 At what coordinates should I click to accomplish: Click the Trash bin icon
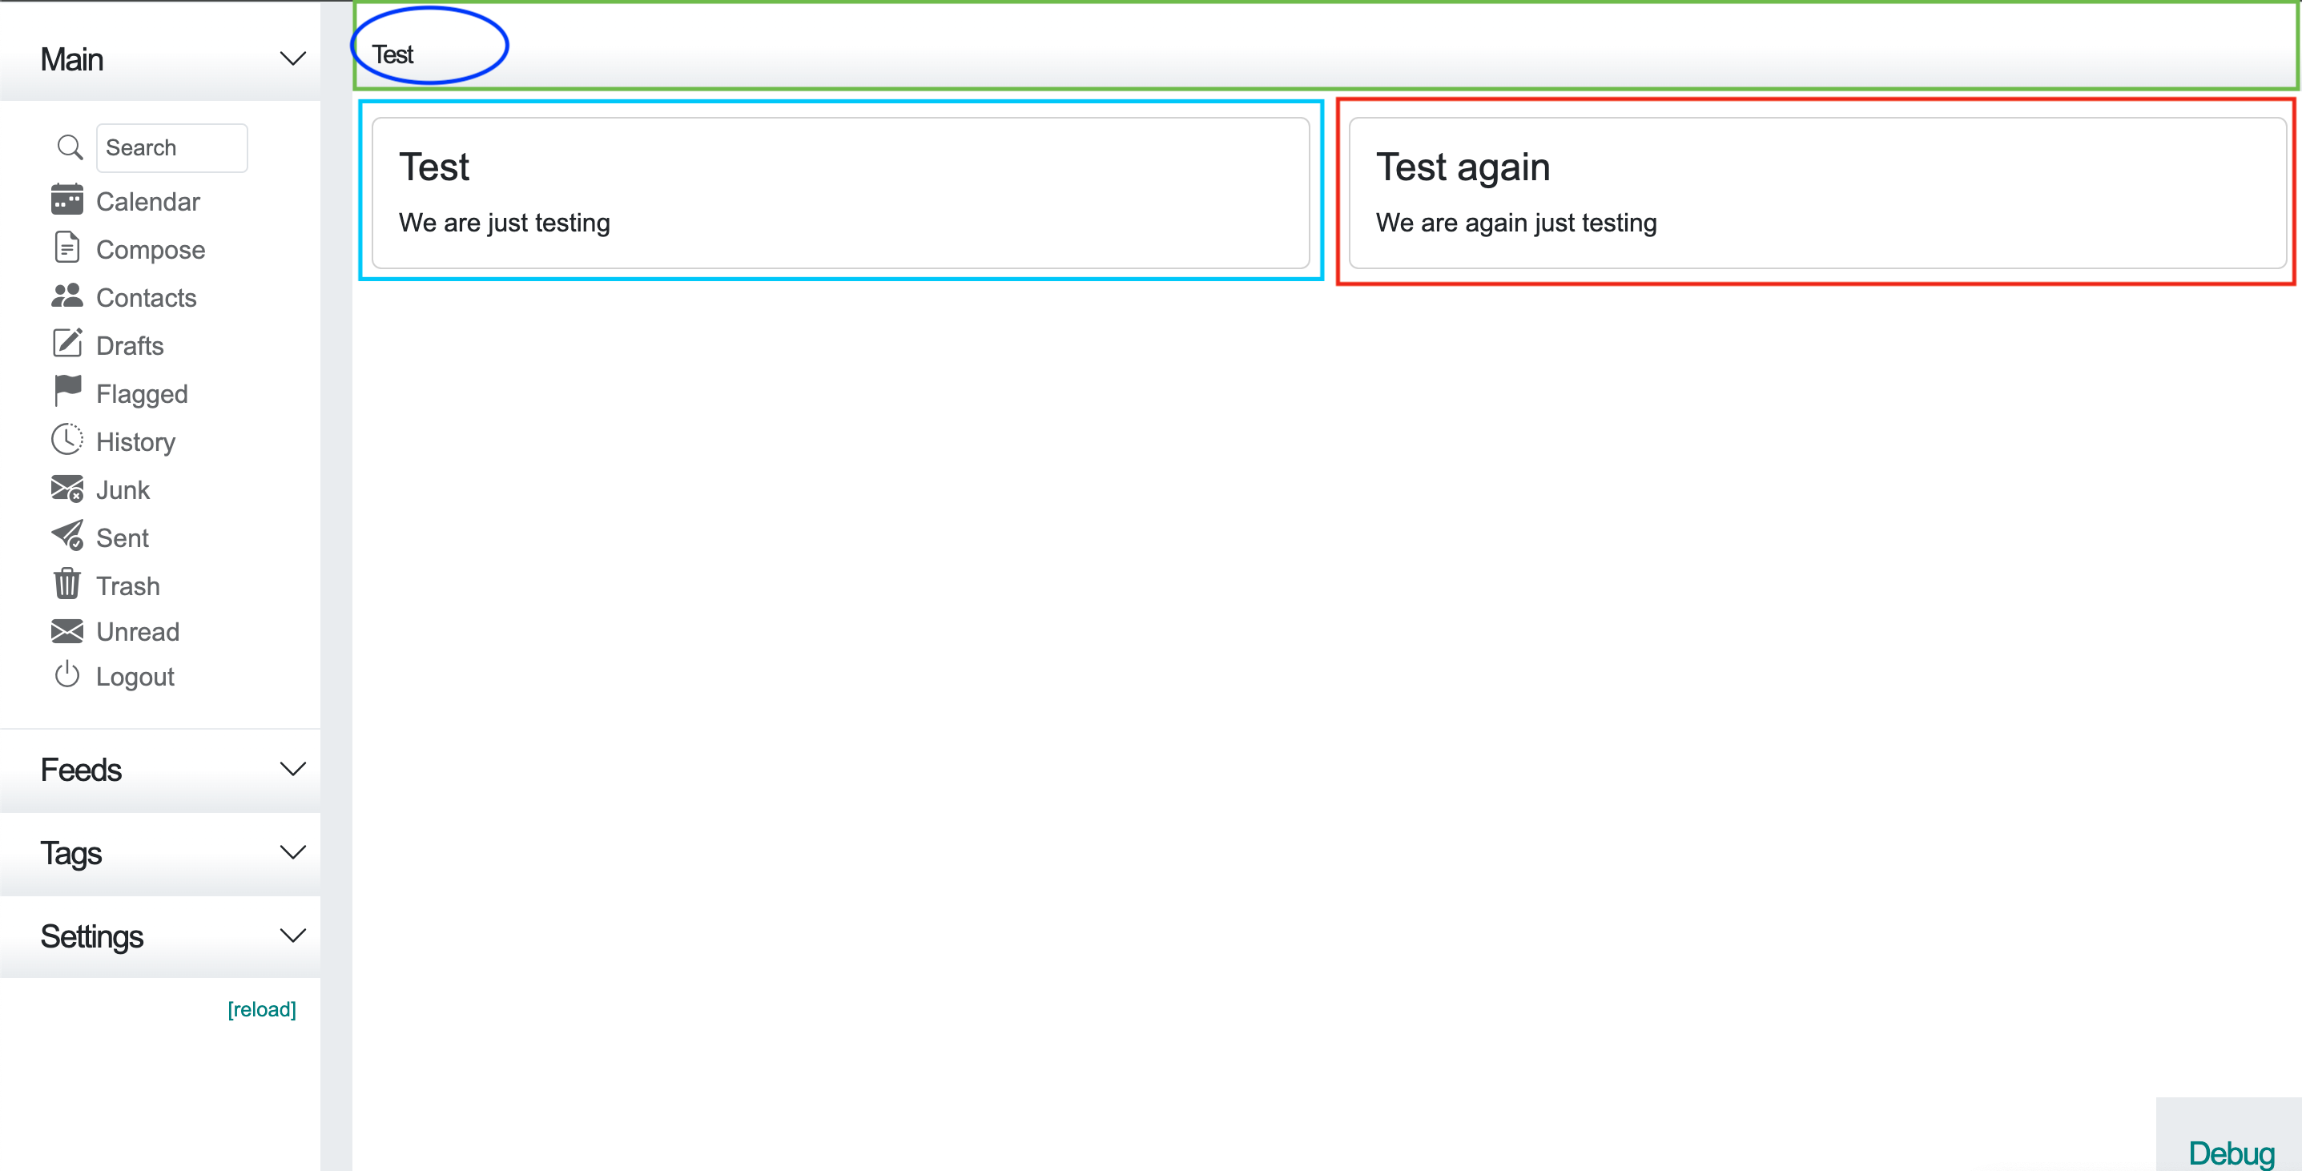(67, 584)
